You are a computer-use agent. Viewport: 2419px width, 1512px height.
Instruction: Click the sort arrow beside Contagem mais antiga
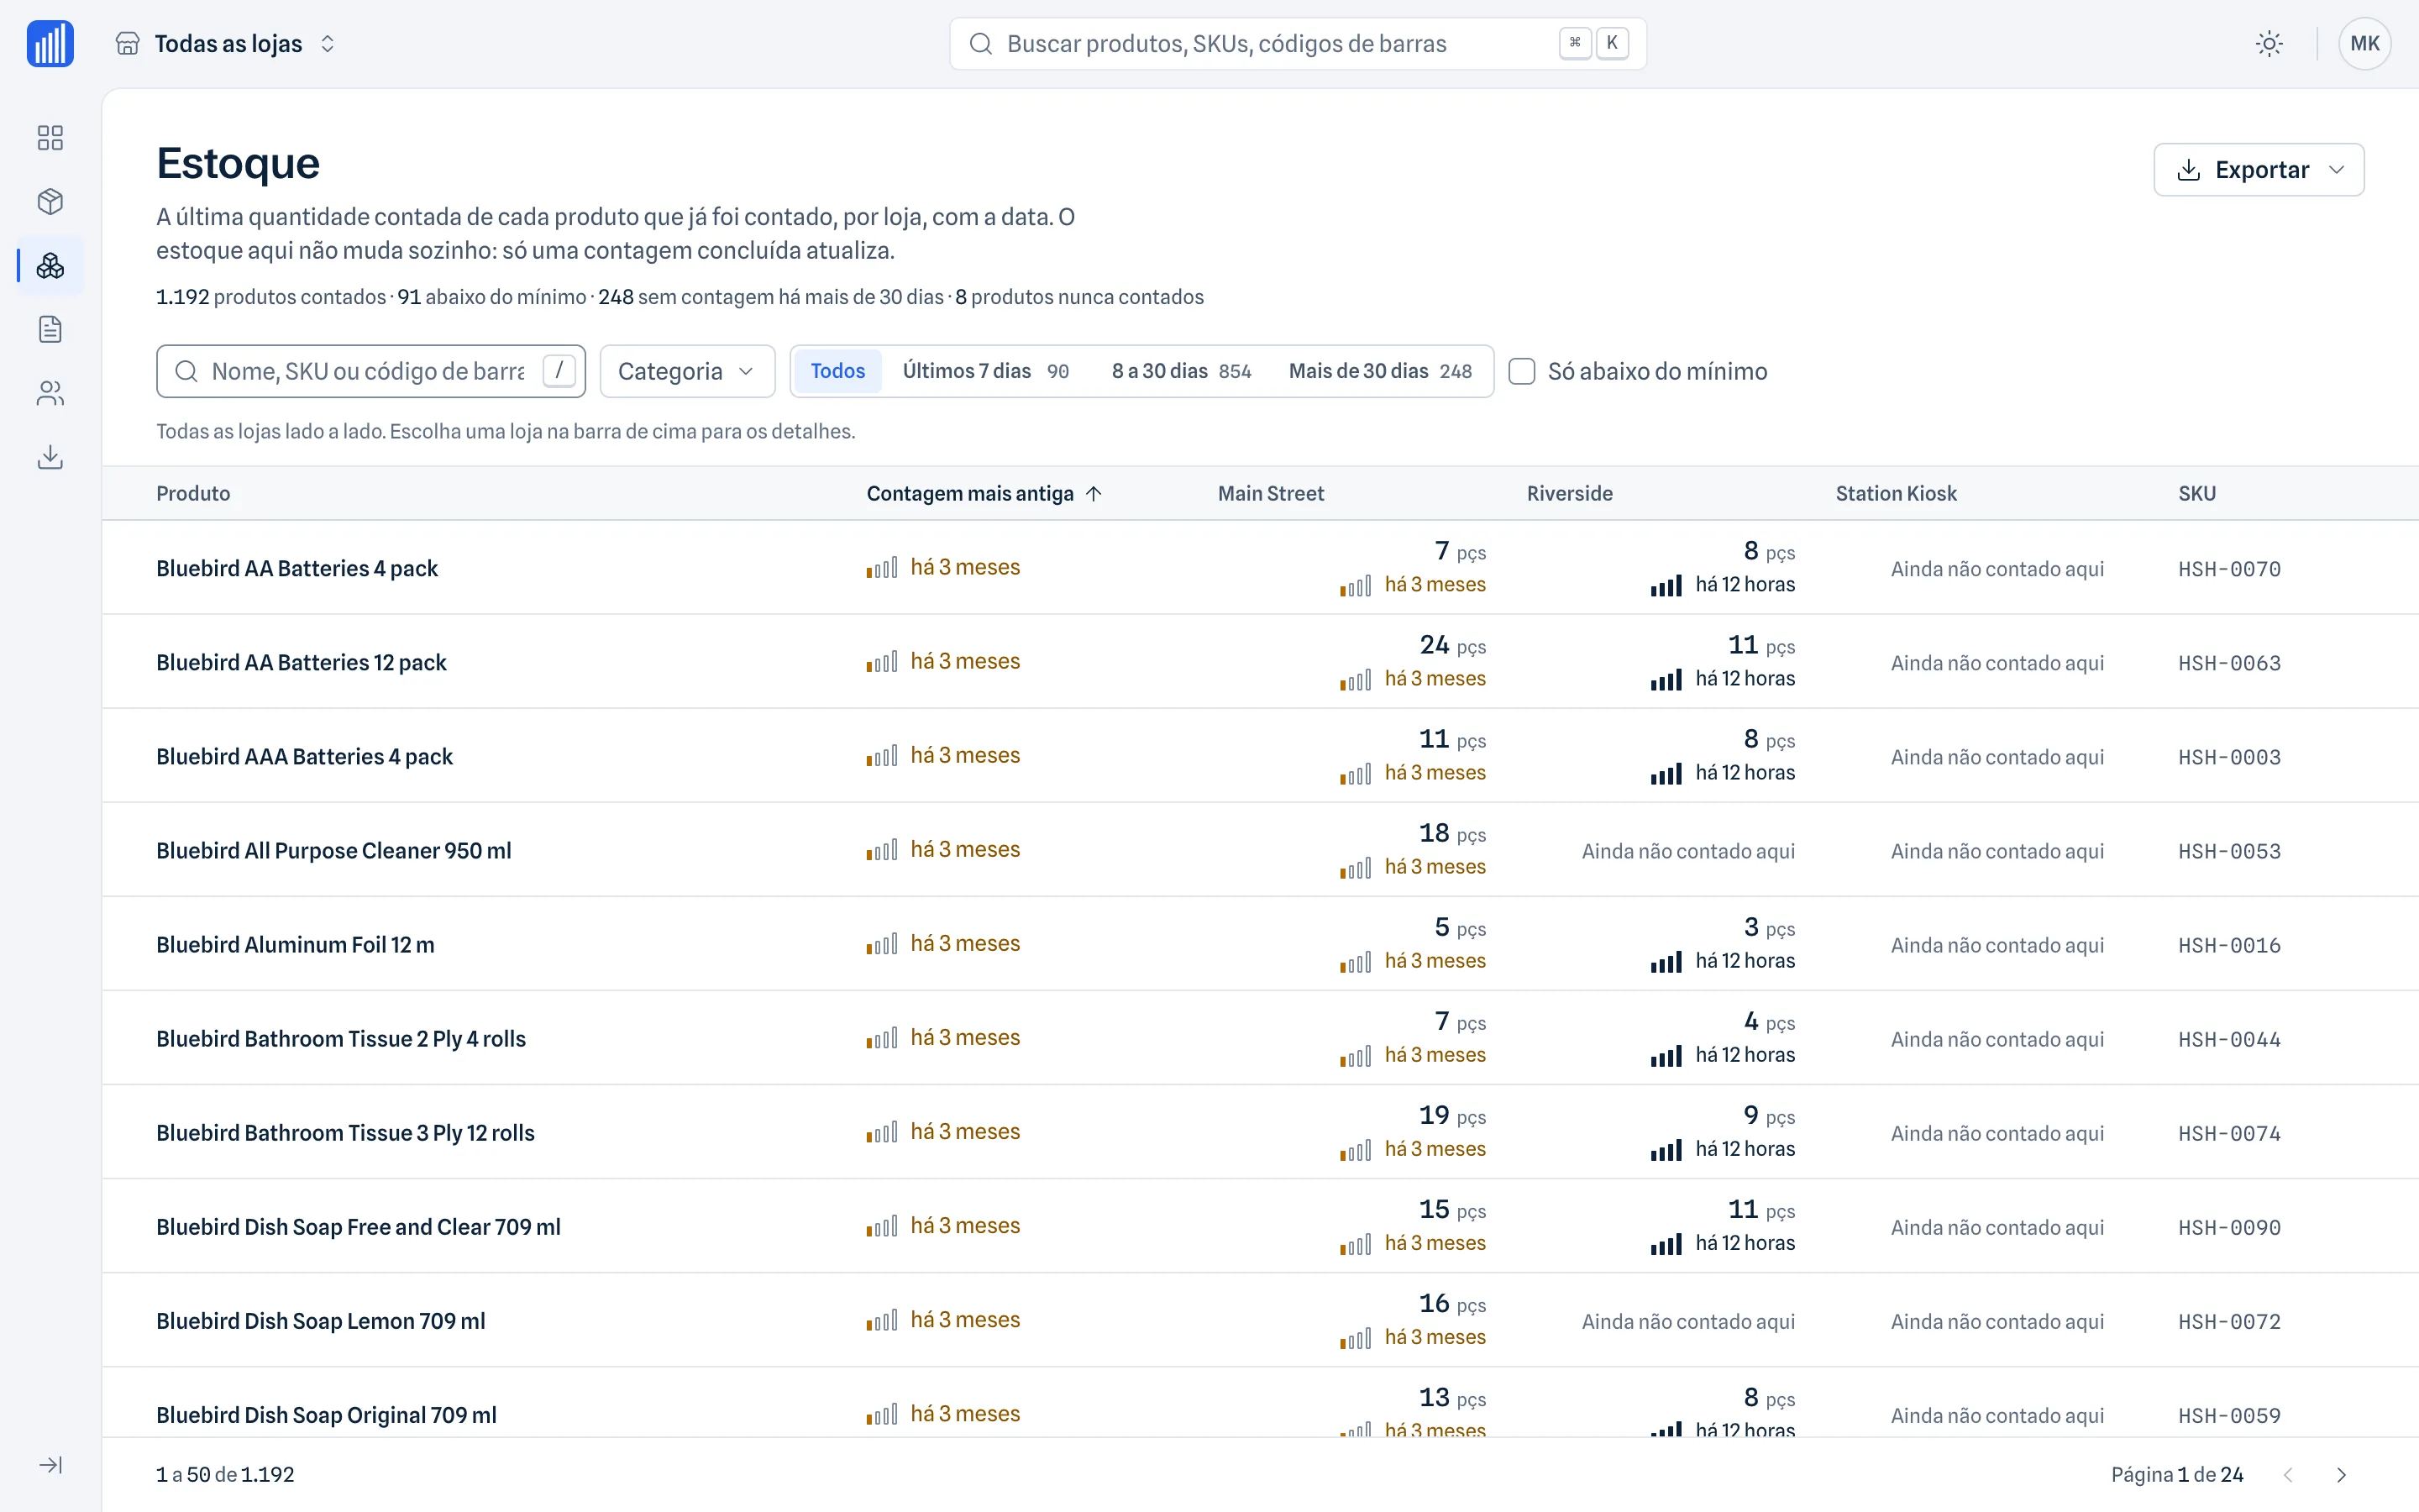pyautogui.click(x=1094, y=494)
